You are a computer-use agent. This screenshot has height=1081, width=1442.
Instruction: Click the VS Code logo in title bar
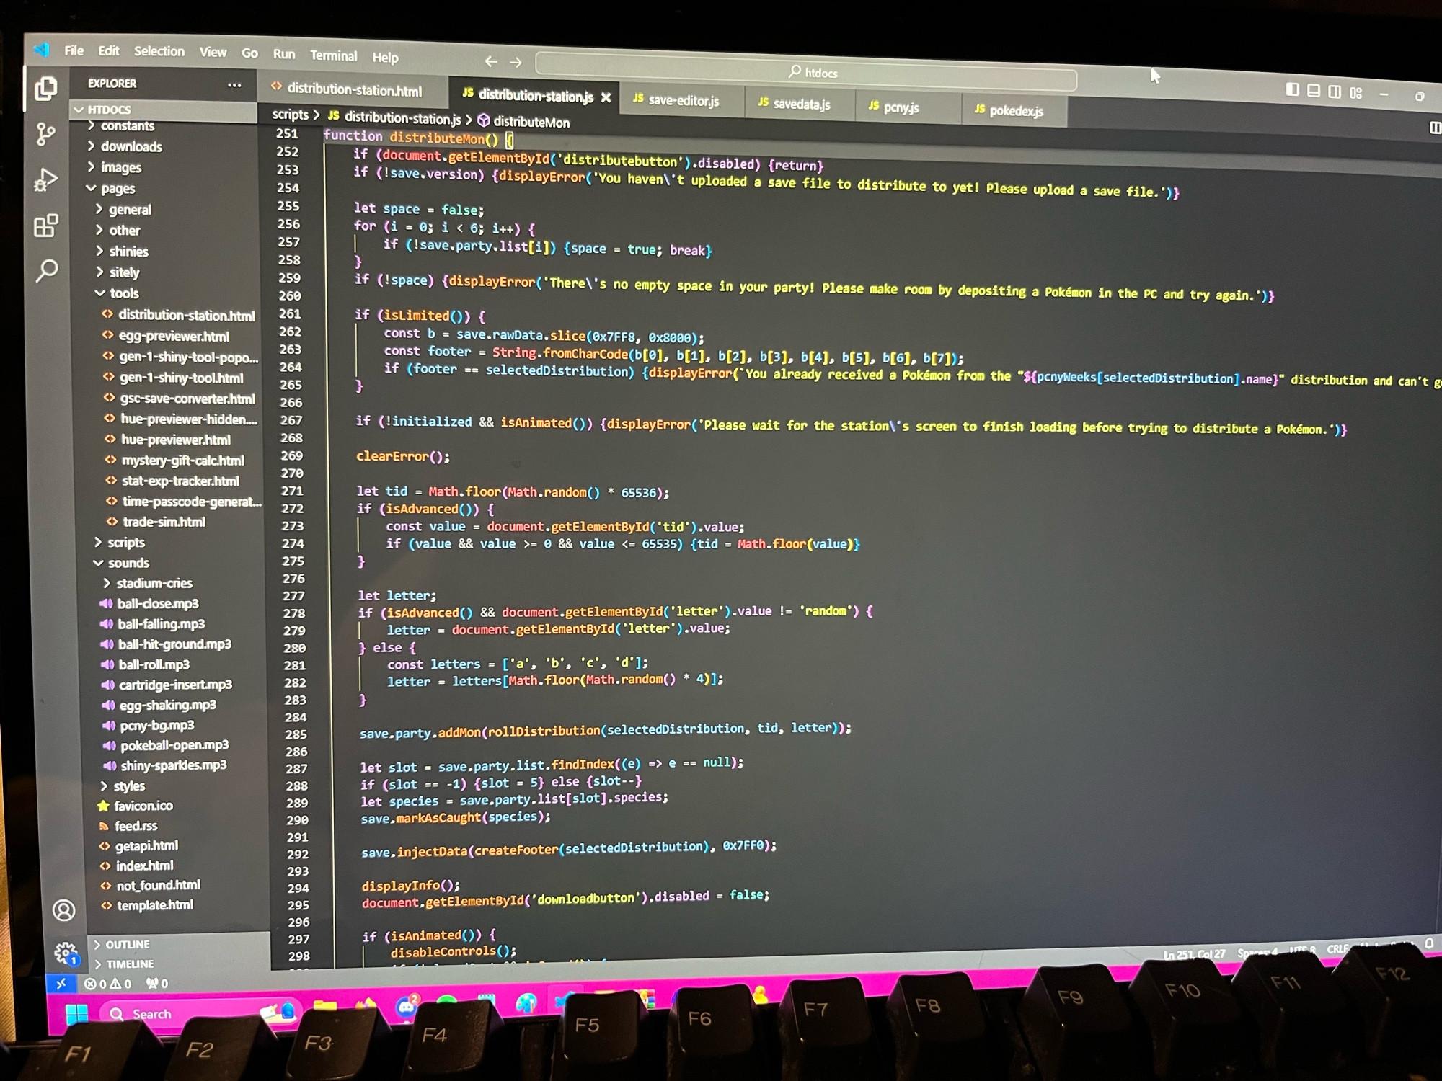click(x=42, y=50)
